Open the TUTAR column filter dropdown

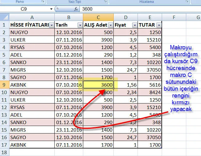[159, 25]
